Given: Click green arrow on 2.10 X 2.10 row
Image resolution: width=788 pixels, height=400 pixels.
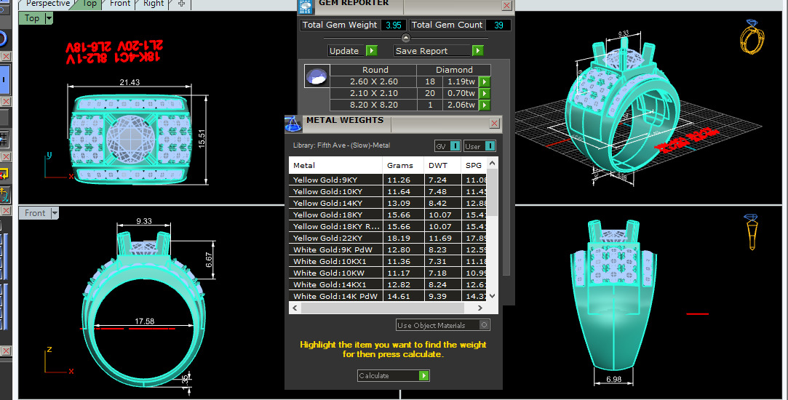Looking at the screenshot, I should pos(484,93).
